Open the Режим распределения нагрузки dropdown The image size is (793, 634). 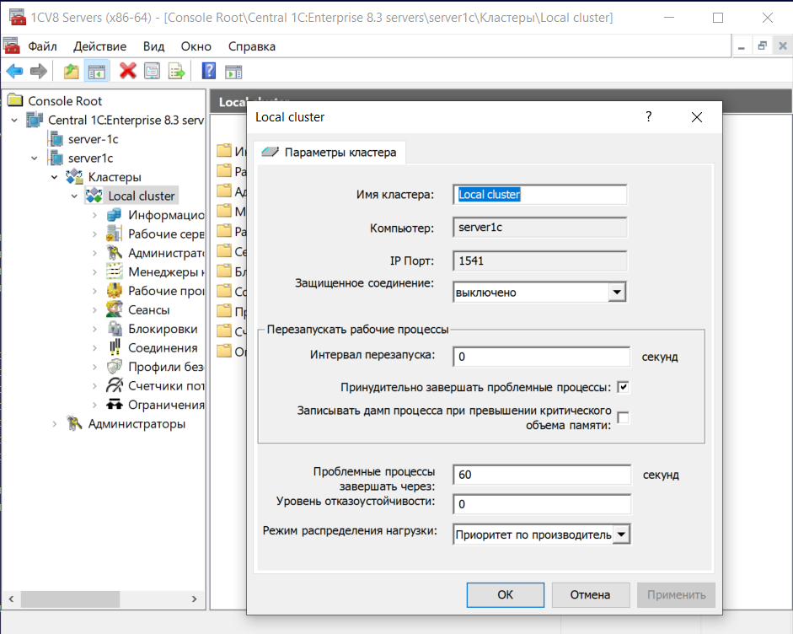tap(621, 534)
